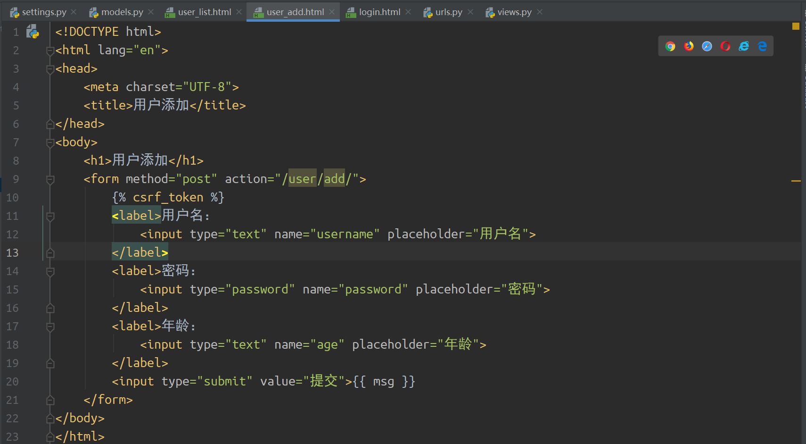806x444 pixels.
Task: Close the urls.py tab
Action: click(470, 12)
